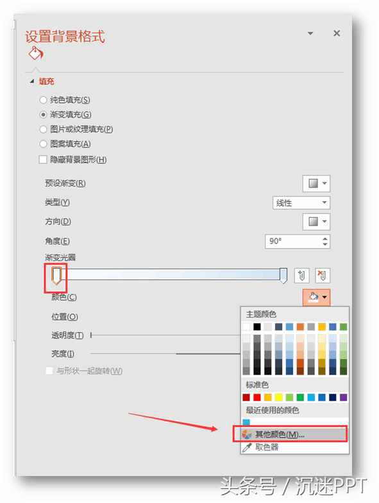Click the remove gradient stop icon

tap(323, 275)
